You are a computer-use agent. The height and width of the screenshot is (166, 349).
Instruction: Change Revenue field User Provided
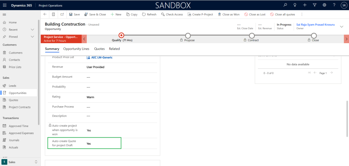(x=95, y=67)
